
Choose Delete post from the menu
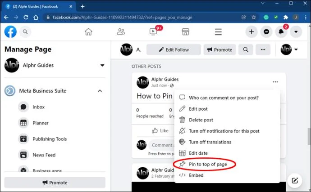click(x=201, y=120)
